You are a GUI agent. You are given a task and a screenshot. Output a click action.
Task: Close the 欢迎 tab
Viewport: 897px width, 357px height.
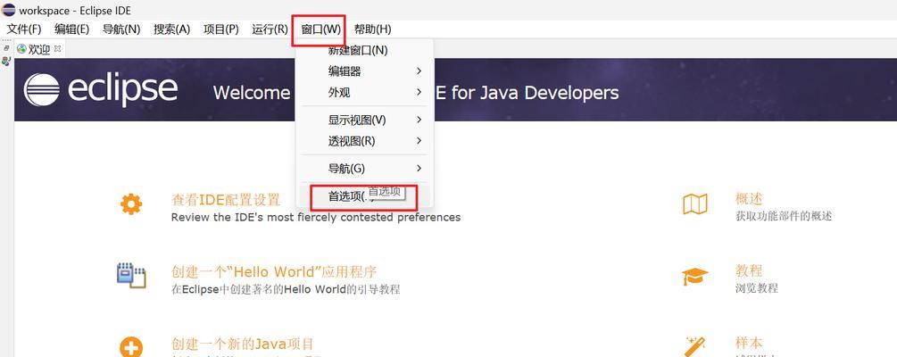[x=57, y=49]
